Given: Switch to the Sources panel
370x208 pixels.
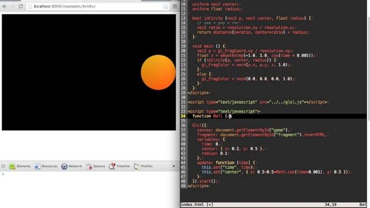Looking at the screenshot, I should click(95, 166).
